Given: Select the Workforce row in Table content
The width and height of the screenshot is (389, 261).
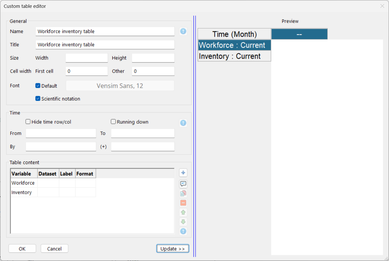Looking at the screenshot, I should pyautogui.click(x=23, y=183).
